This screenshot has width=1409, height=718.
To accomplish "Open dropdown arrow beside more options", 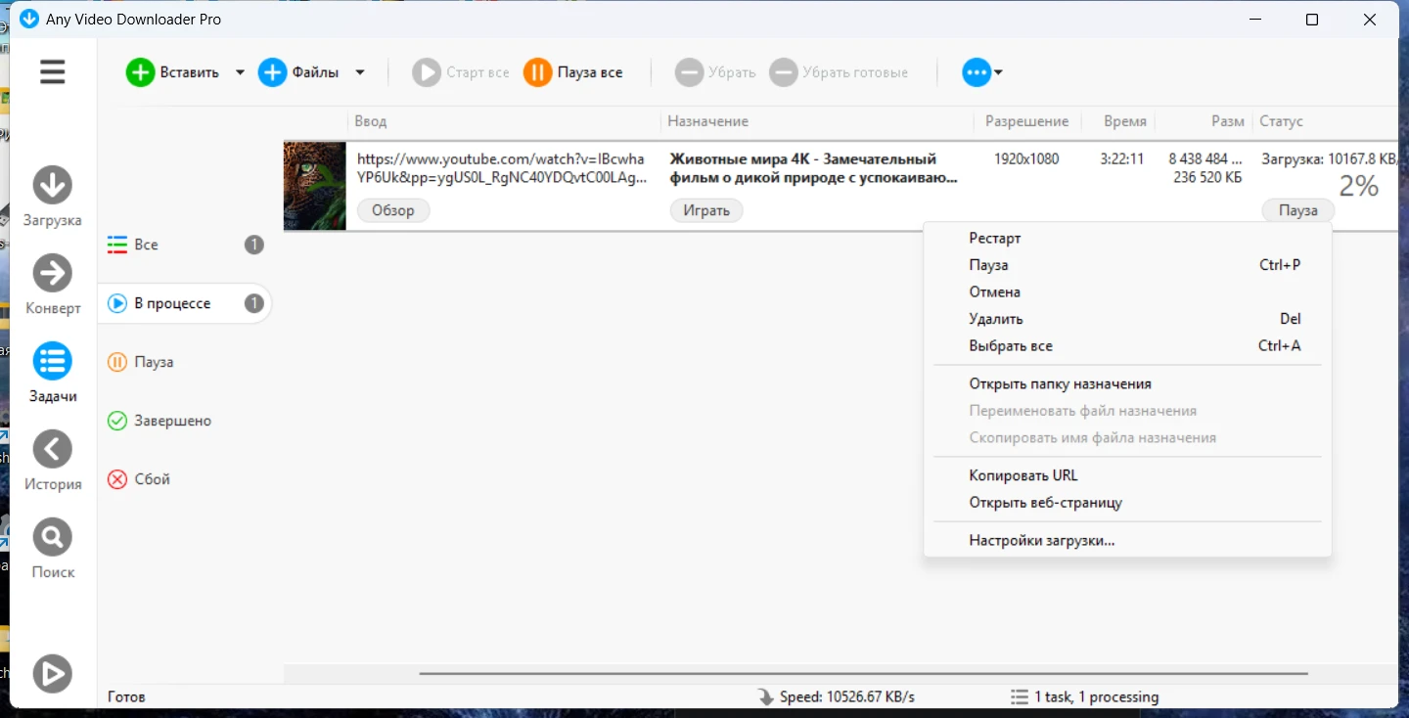I will click(x=999, y=72).
